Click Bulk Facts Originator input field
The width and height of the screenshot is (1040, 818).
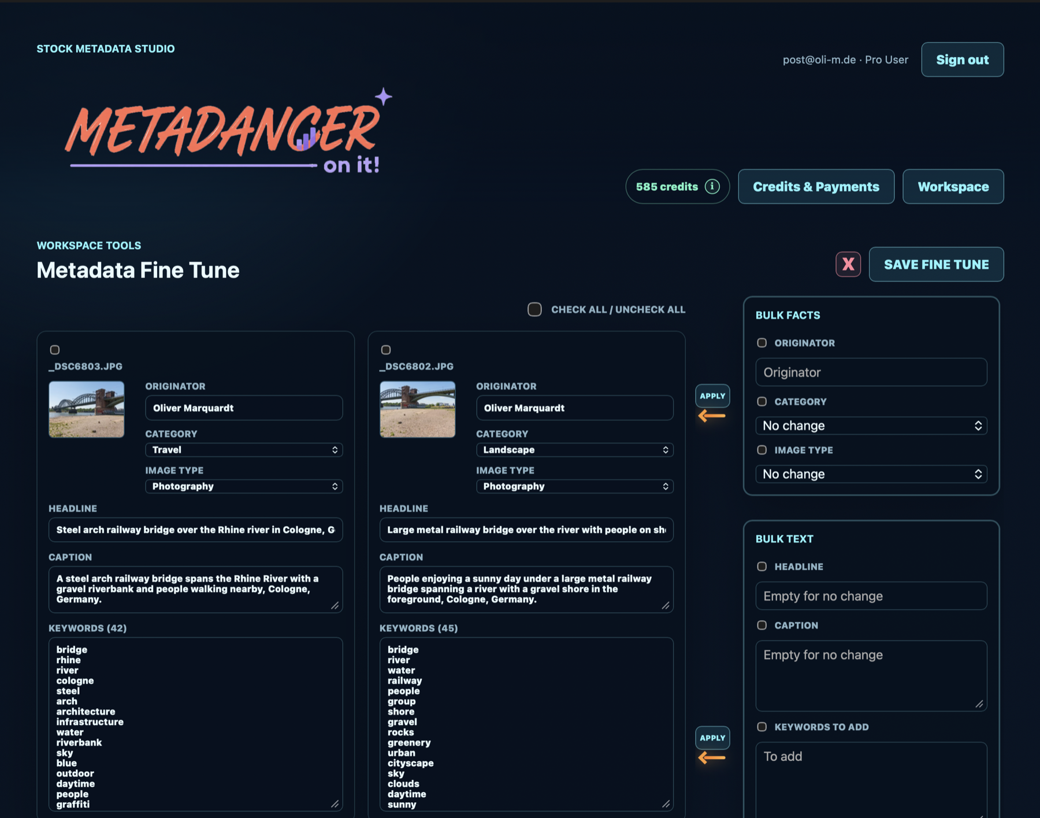tap(871, 372)
